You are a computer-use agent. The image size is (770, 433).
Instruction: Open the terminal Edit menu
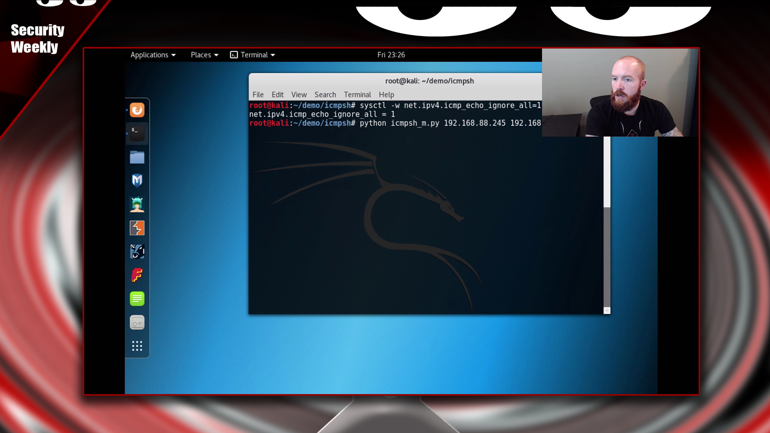pyautogui.click(x=277, y=95)
